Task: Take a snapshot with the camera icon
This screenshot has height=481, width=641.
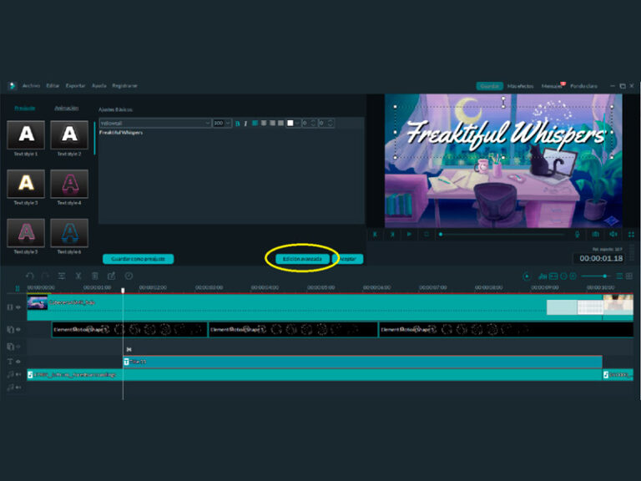Action: [596, 235]
